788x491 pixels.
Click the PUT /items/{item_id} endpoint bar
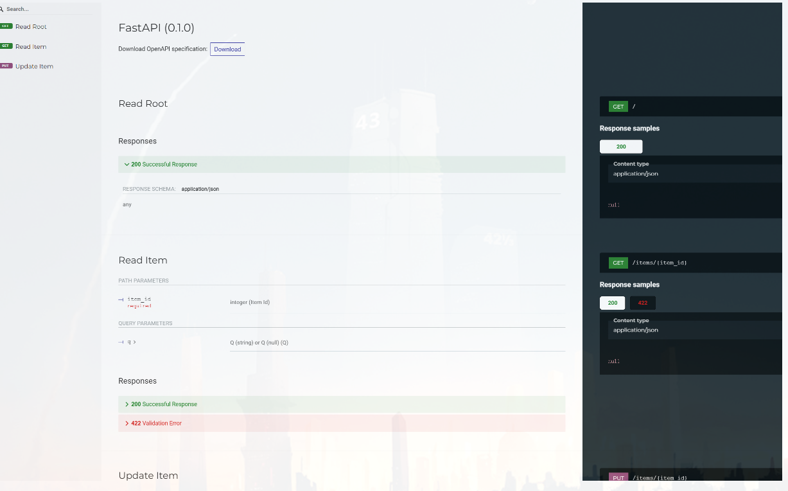[690, 476]
